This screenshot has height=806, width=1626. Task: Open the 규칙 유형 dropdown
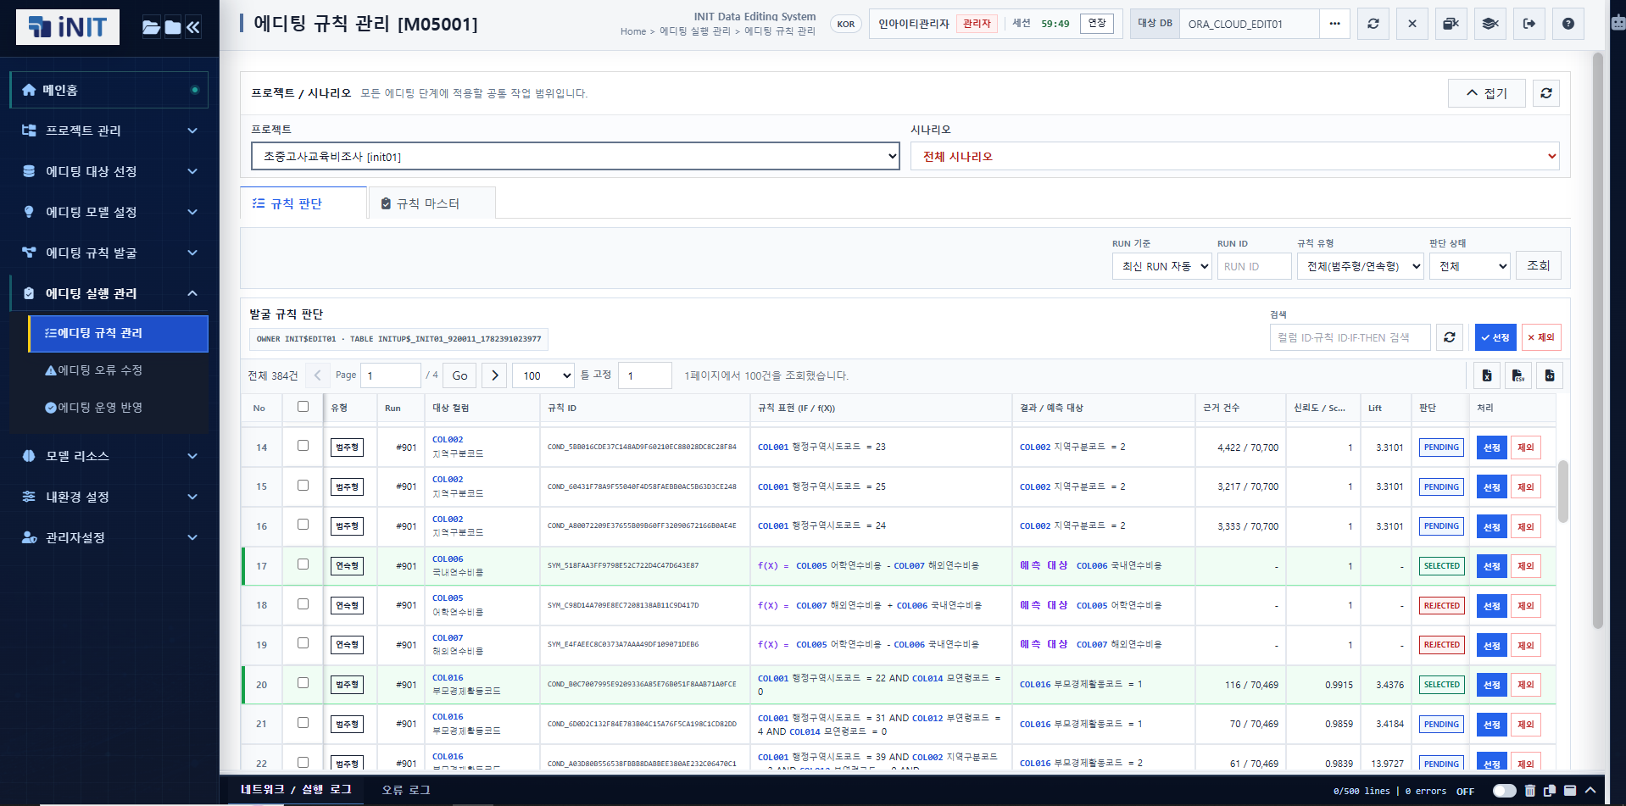[x=1360, y=266]
